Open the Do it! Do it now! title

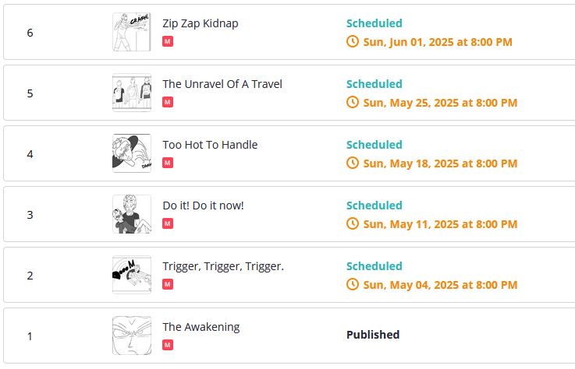(203, 206)
